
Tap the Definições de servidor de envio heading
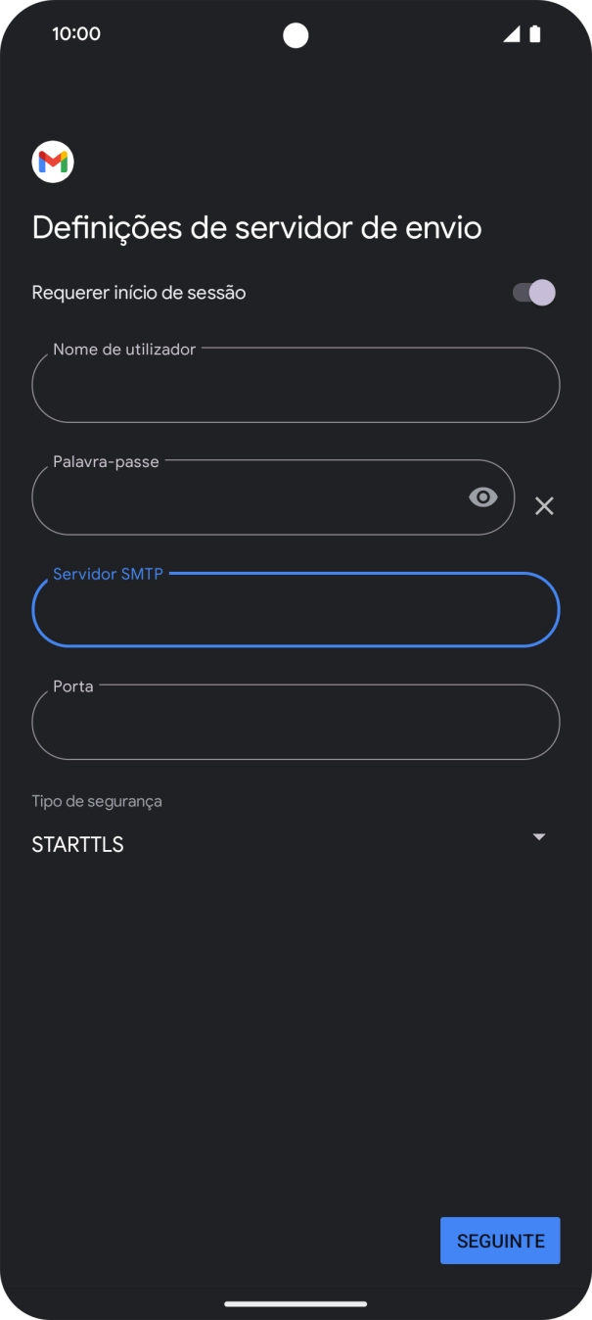tap(256, 227)
